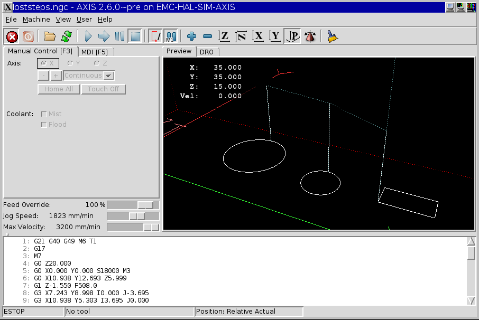Click the rightmost title bar window icon

tap(471, 7)
